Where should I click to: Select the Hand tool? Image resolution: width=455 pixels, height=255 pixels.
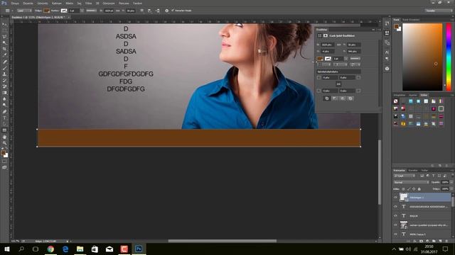point(4,137)
